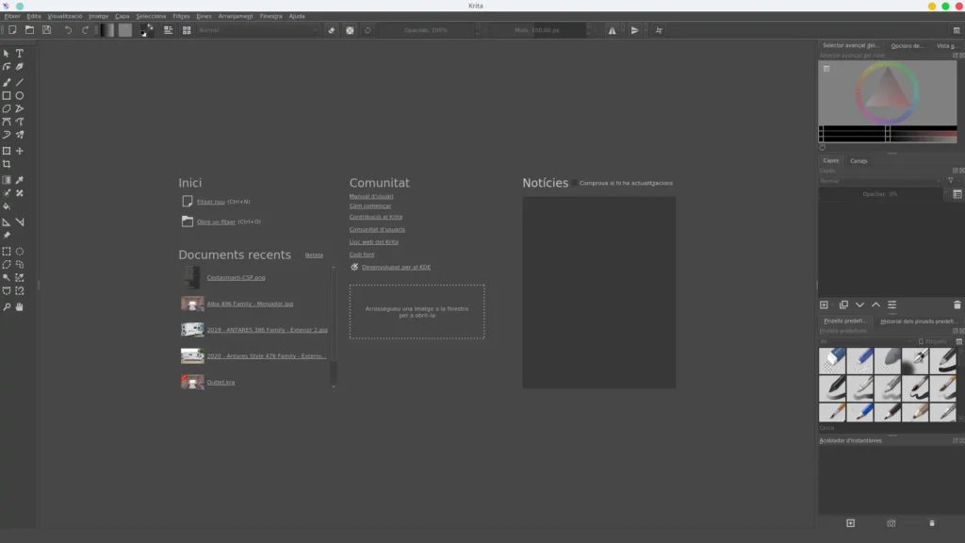Viewport: 965px width, 543px height.
Task: Toggle preserve alpha in the toolbar
Action: 350,30
